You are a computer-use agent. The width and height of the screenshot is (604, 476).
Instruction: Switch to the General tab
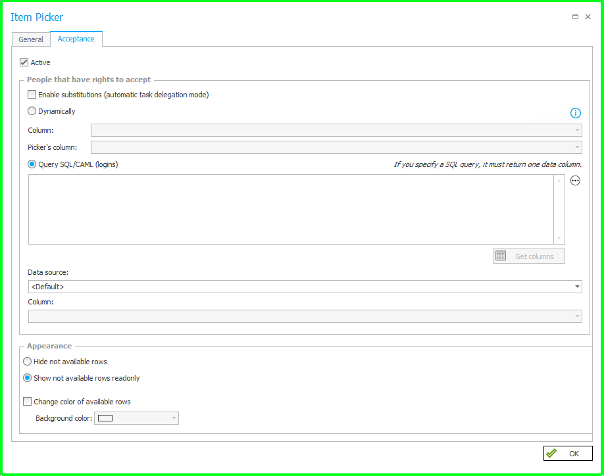click(31, 39)
